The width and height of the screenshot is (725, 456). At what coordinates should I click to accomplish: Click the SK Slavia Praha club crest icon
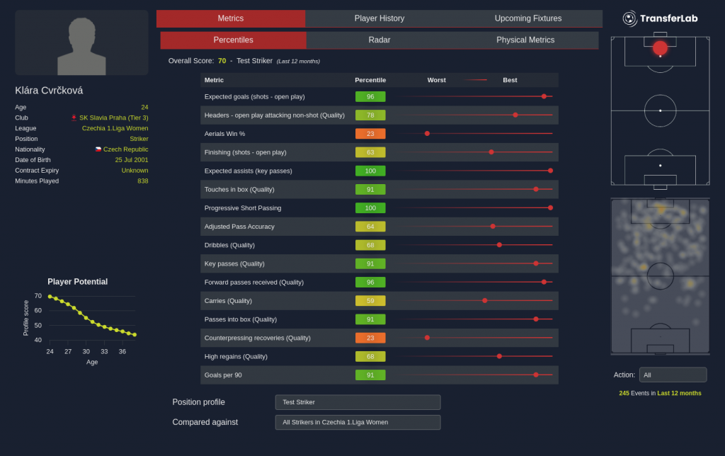pos(74,118)
